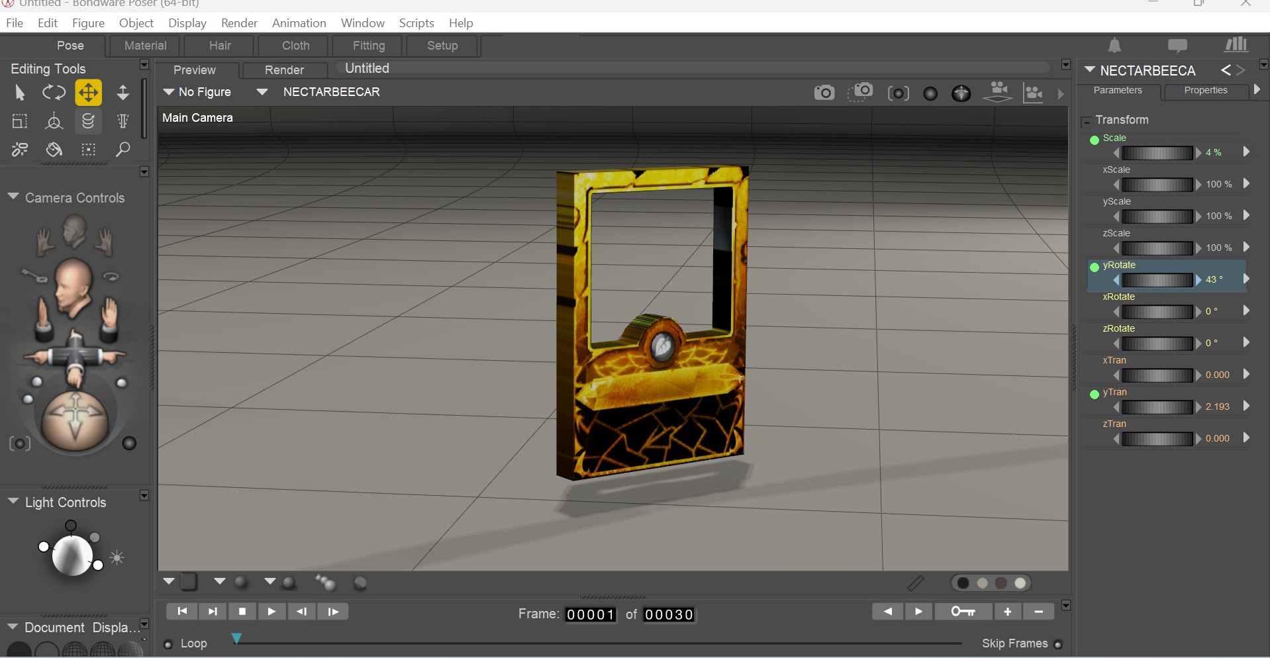
Task: Switch to the Render viewport tab
Action: [x=284, y=70]
